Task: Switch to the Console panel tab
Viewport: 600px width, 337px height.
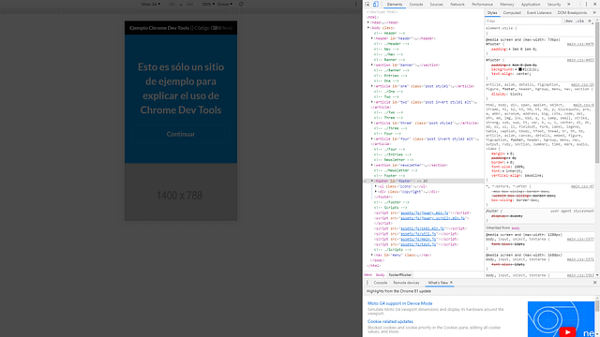Action: coord(416,4)
